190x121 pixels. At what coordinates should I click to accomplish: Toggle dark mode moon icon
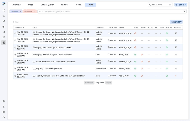click(x=4, y=107)
